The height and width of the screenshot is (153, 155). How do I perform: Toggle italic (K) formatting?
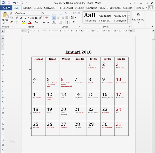(x=21, y=18)
